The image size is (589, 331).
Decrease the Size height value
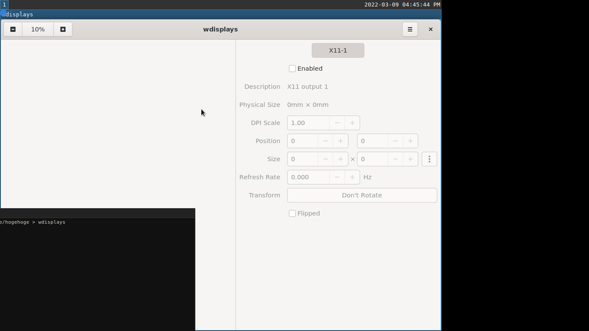395,159
